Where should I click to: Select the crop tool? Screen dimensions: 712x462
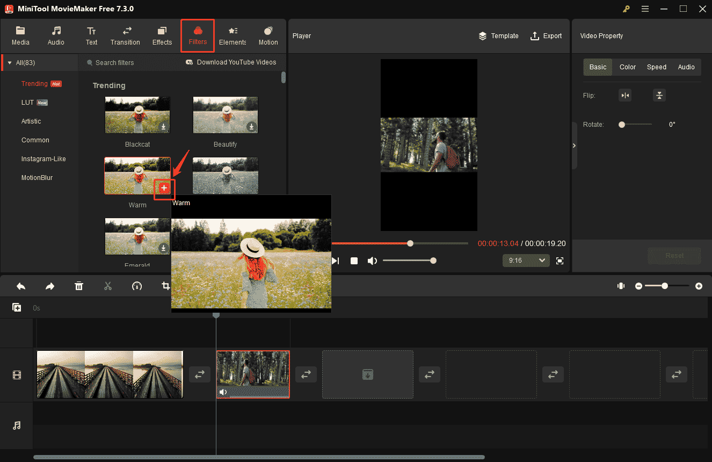[x=166, y=286]
